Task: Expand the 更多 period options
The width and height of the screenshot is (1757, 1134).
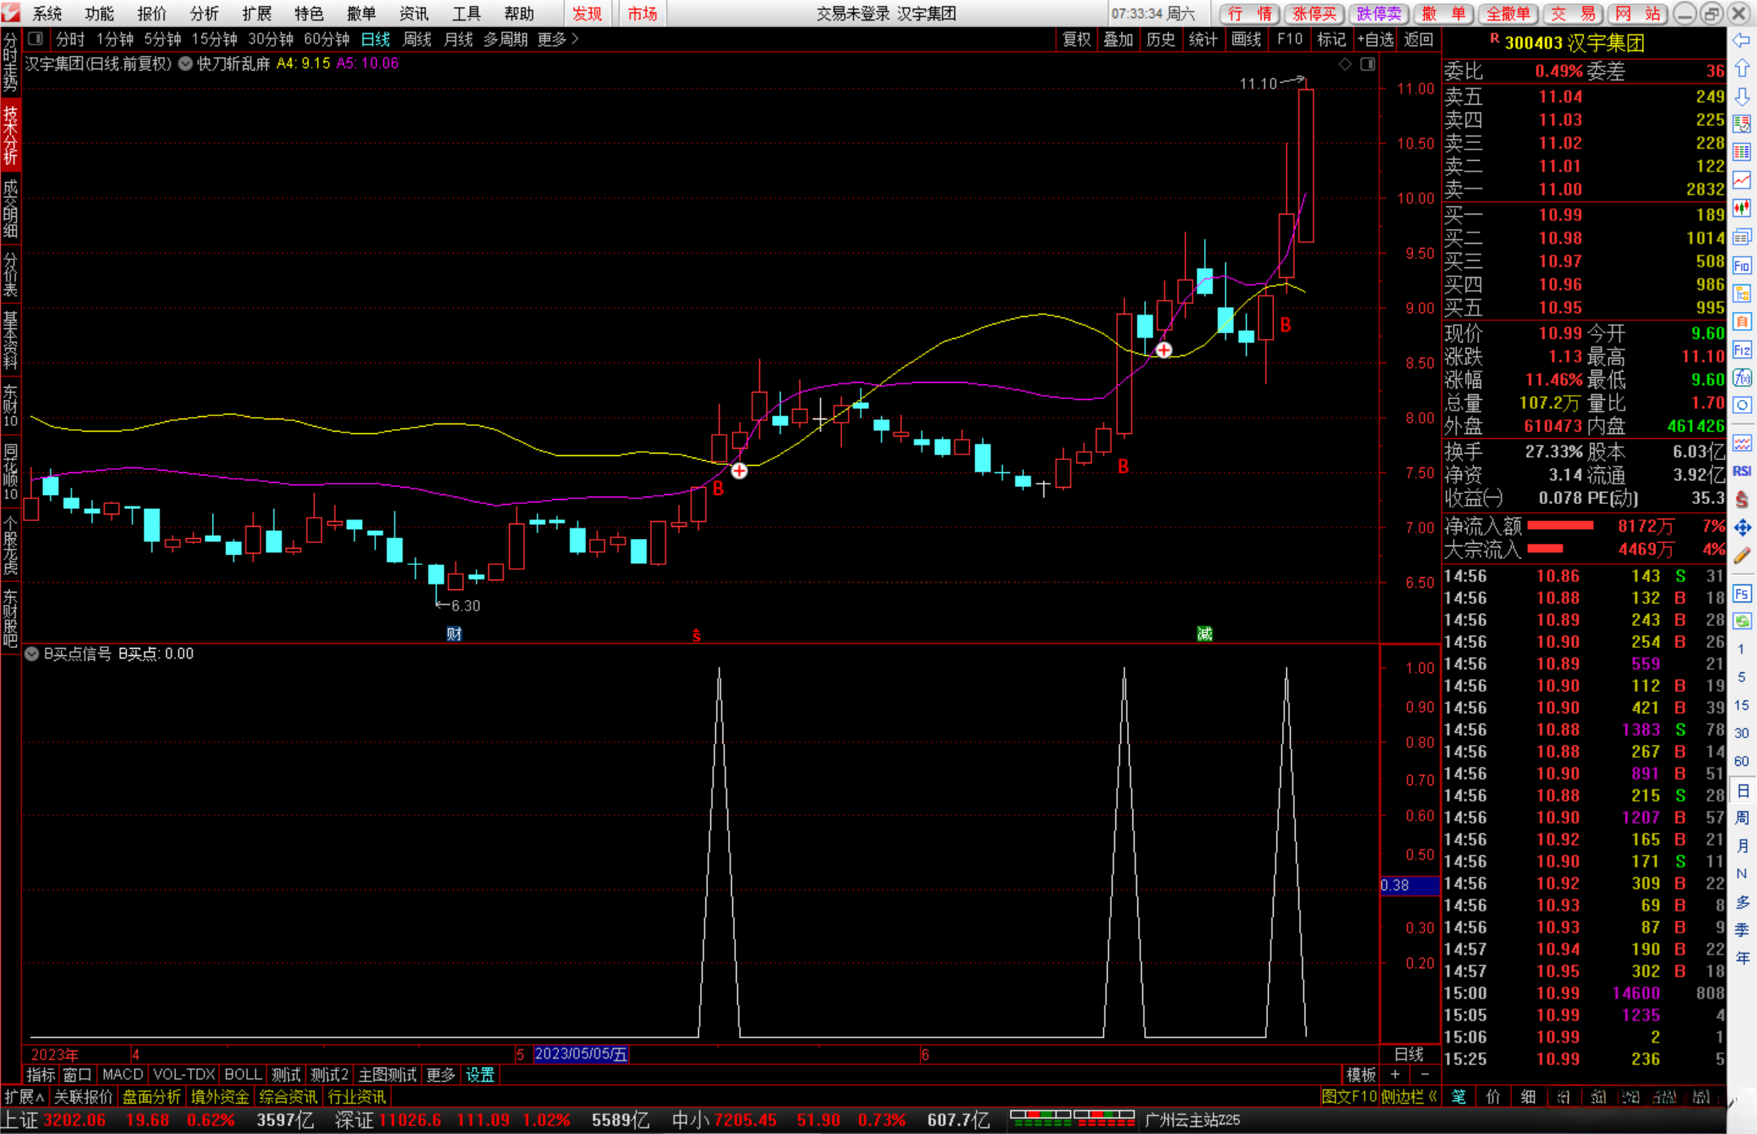Action: click(557, 39)
